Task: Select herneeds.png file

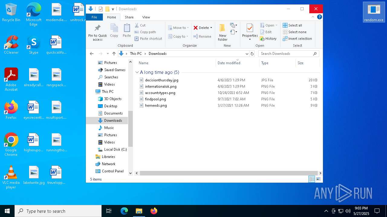Action: coord(156,105)
